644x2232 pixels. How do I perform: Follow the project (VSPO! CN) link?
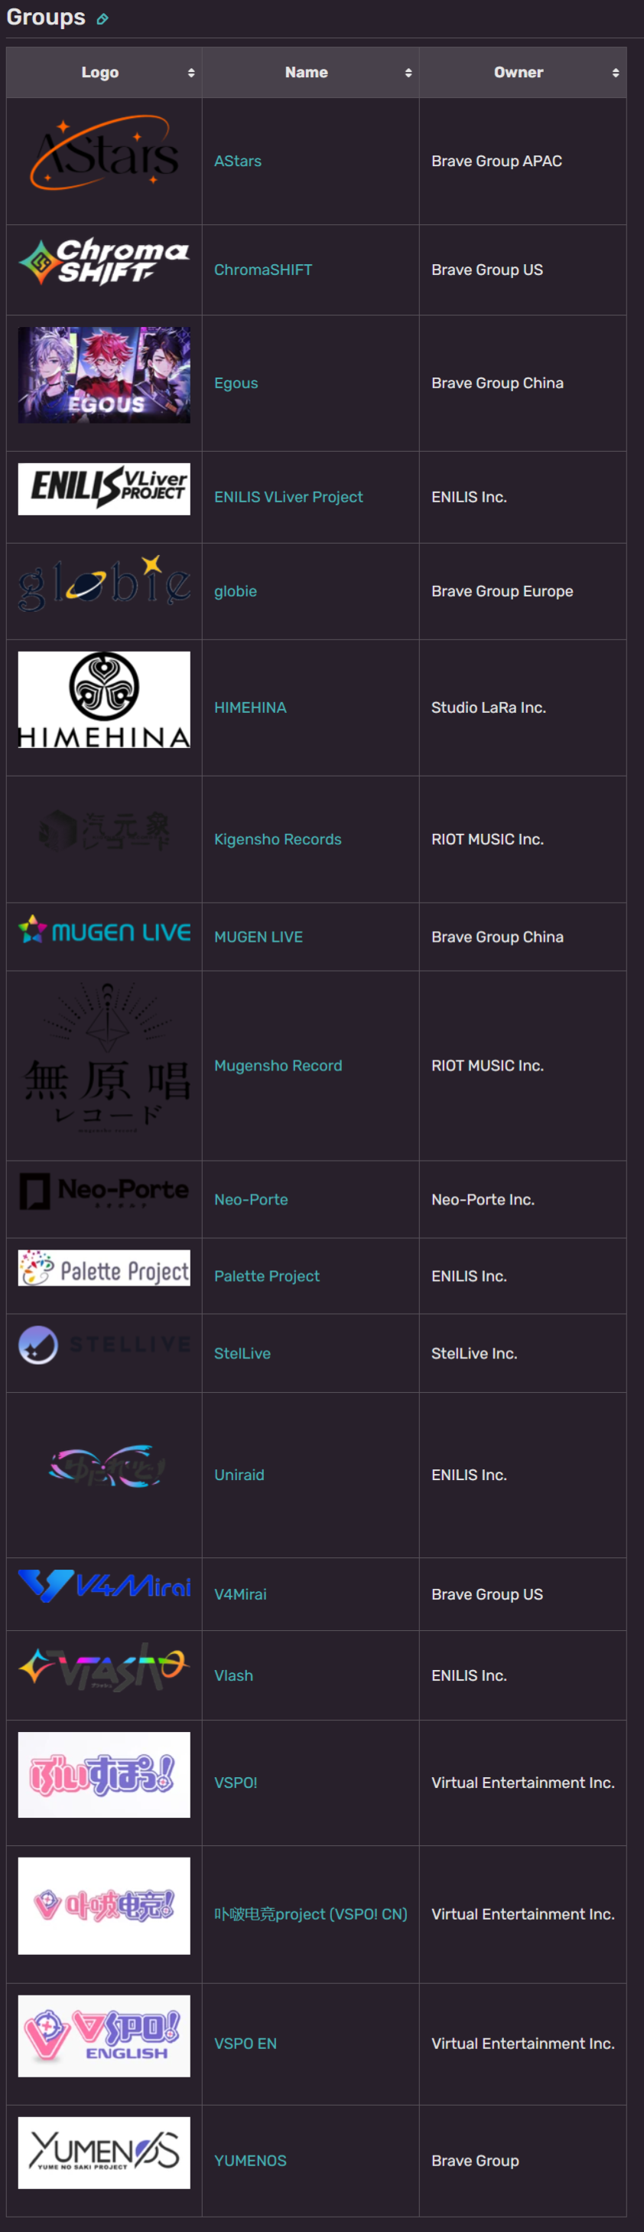point(311,1914)
